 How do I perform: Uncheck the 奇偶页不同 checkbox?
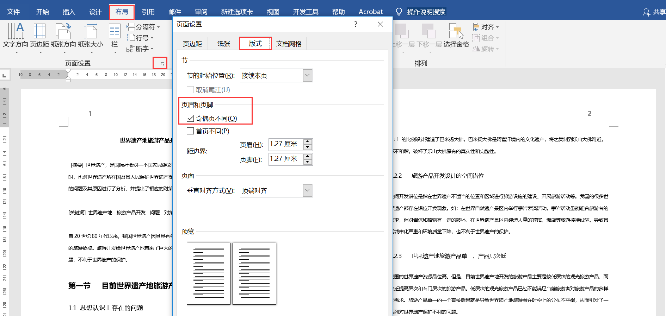[190, 118]
